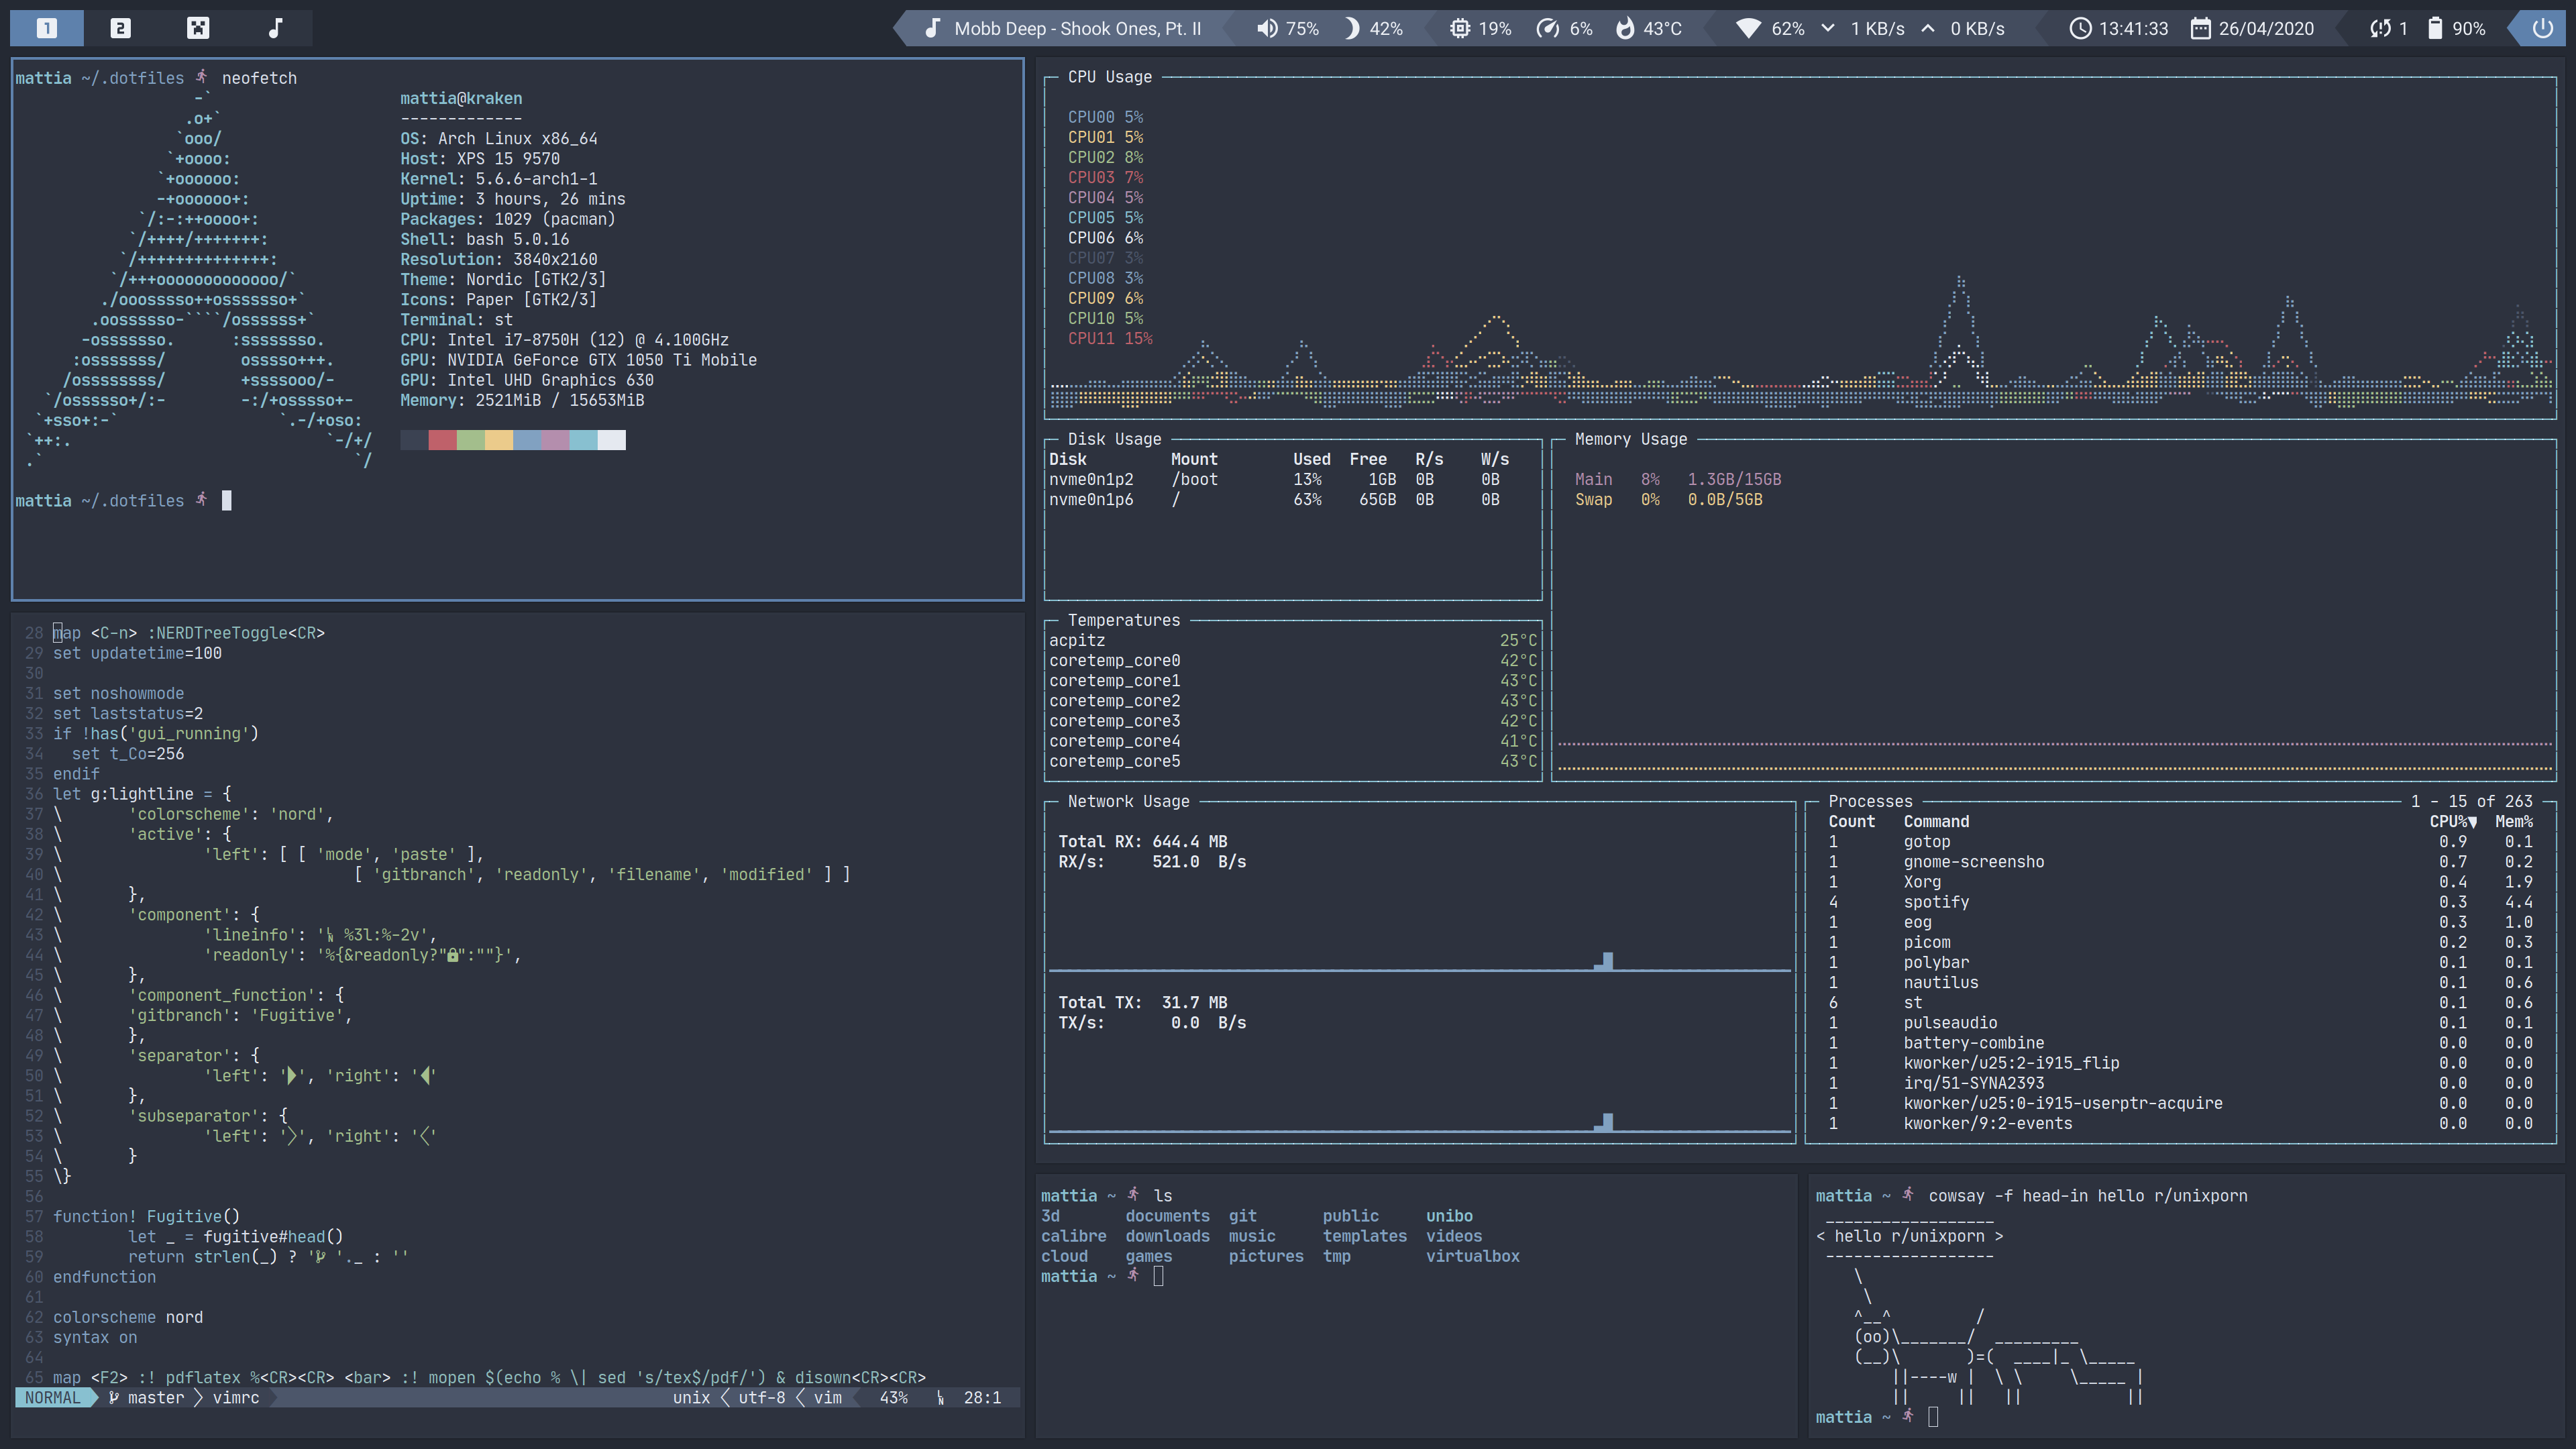
Task: Click the vim line 57 function! Fugitive()
Action: (146, 1217)
